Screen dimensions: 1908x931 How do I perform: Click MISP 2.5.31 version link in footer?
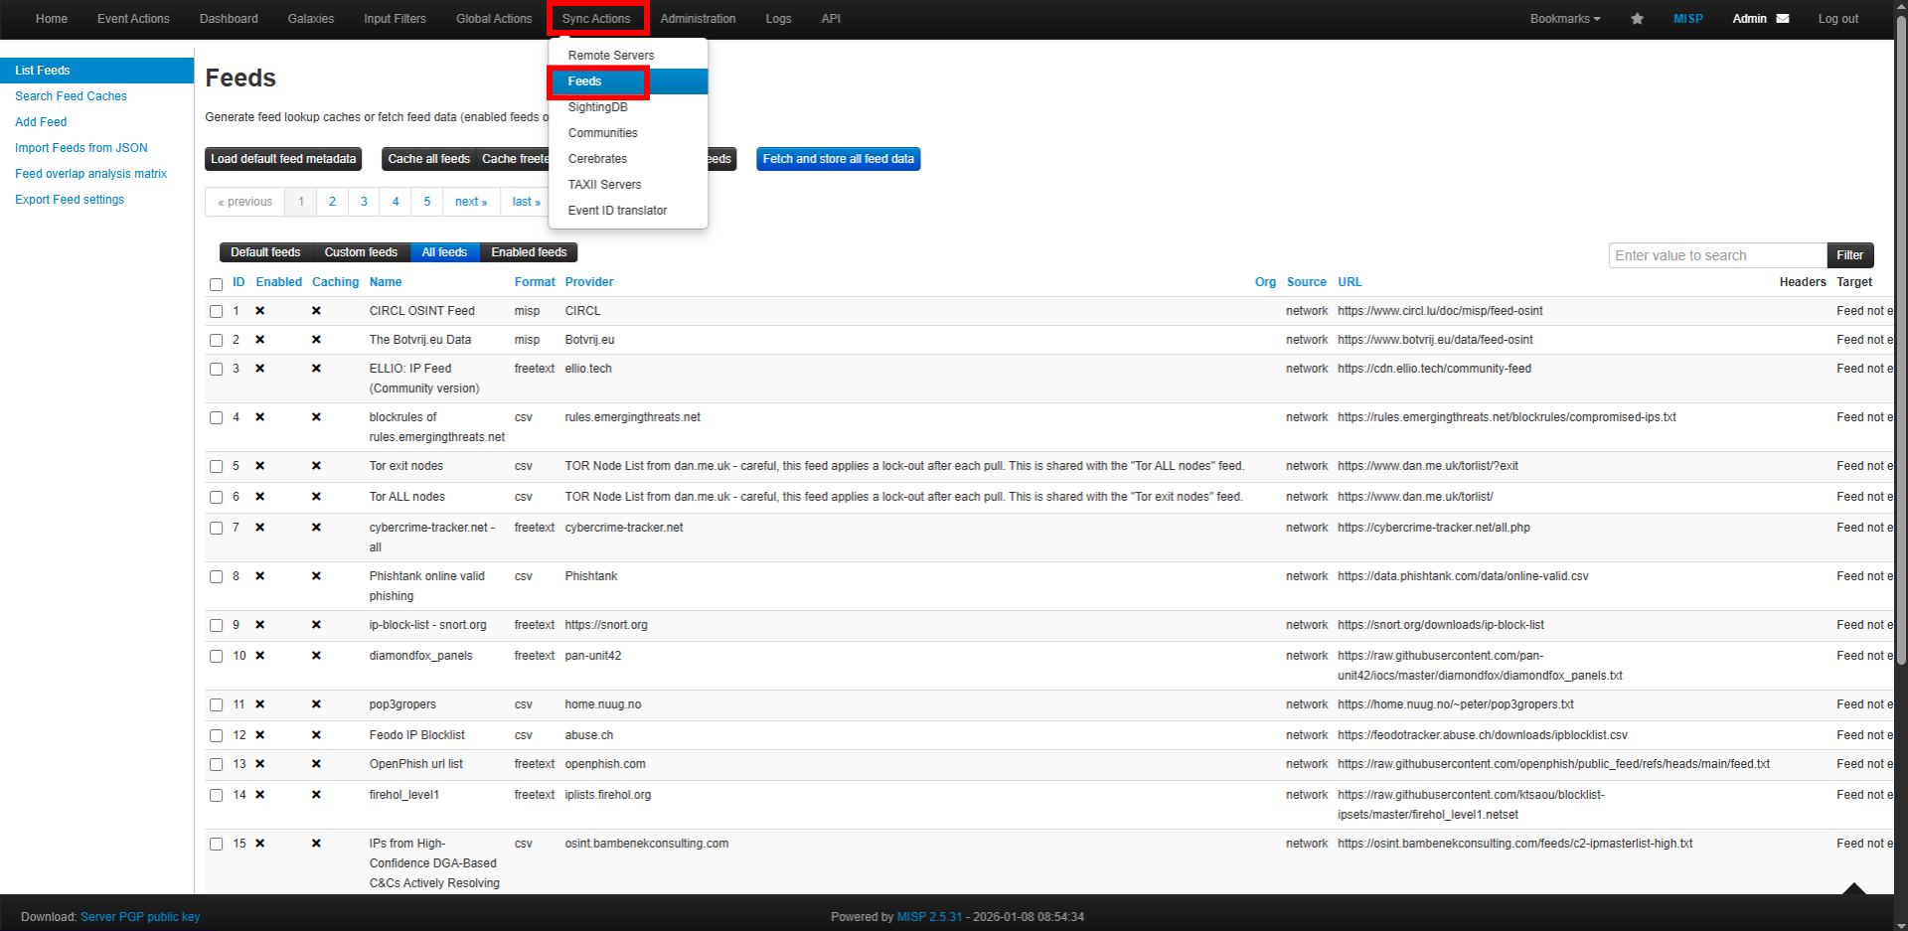(929, 917)
